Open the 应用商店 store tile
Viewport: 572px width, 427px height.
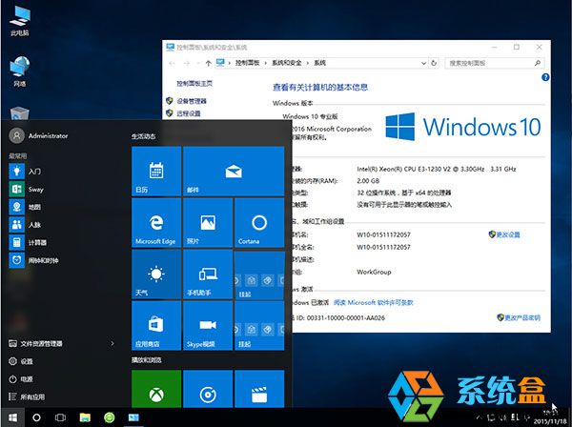click(156, 326)
